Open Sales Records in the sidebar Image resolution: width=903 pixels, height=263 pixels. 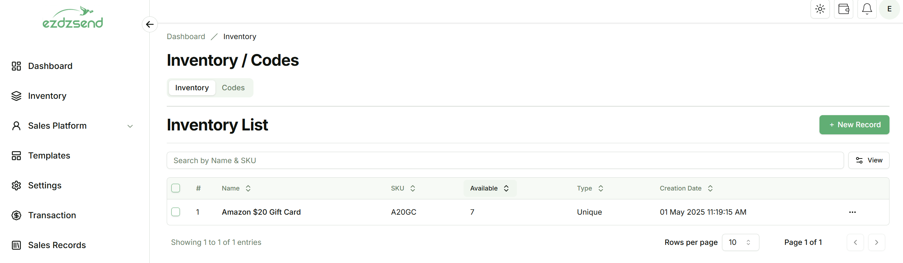(x=57, y=245)
